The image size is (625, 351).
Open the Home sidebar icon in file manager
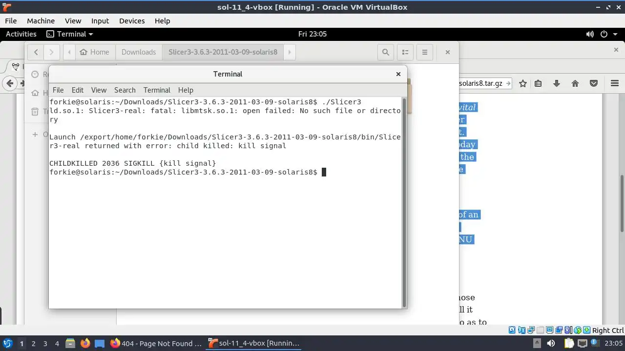(x=35, y=93)
